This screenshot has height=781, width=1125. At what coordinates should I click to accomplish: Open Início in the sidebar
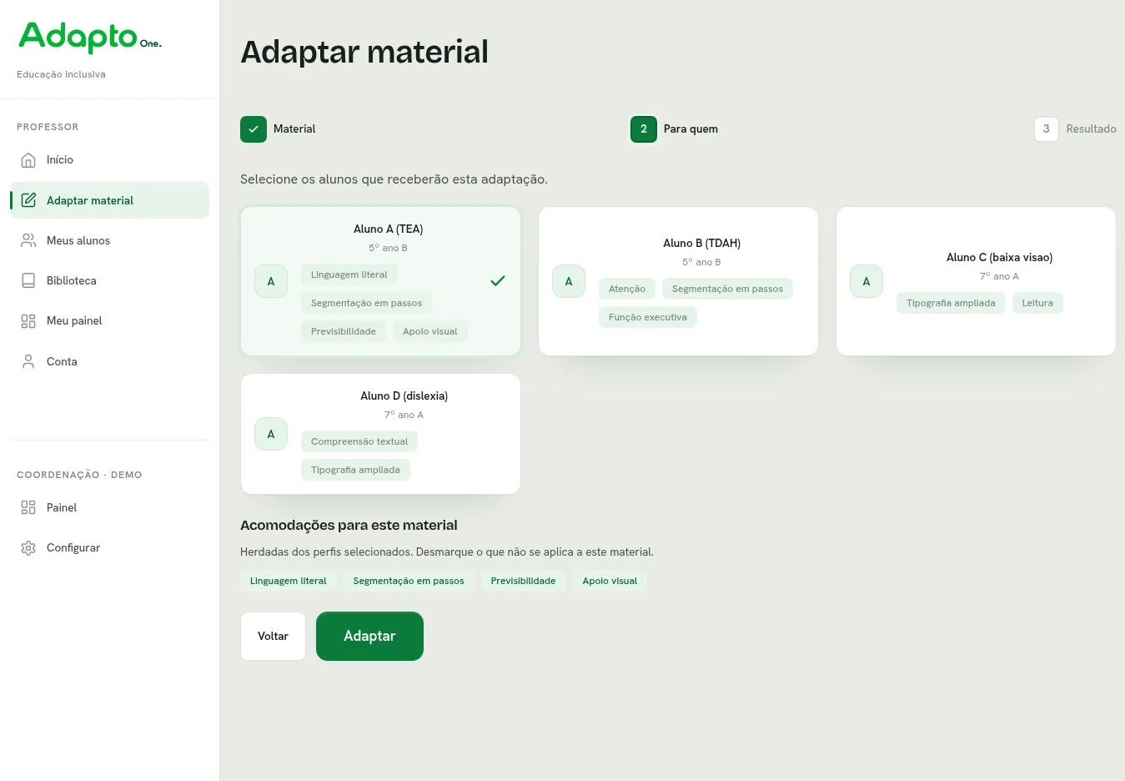point(109,160)
